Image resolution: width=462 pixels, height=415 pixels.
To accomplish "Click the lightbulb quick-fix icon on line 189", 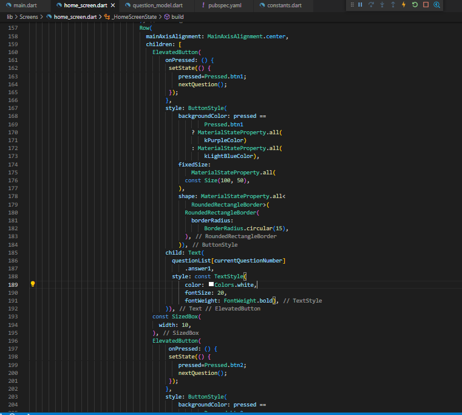I will click(x=33, y=284).
